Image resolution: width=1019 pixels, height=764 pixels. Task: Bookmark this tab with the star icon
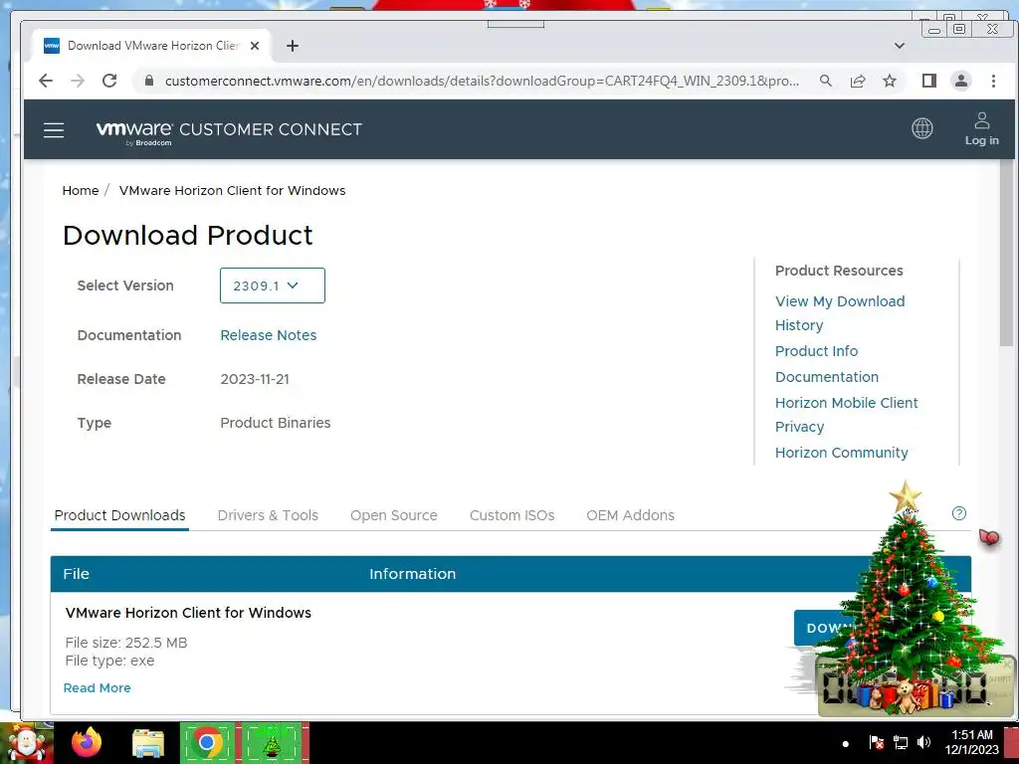click(x=890, y=81)
